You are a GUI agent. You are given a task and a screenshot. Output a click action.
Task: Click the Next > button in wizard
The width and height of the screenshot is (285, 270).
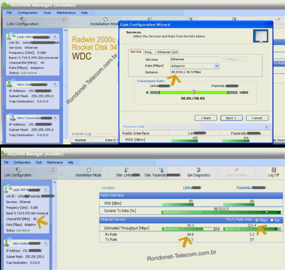pyautogui.click(x=231, y=118)
